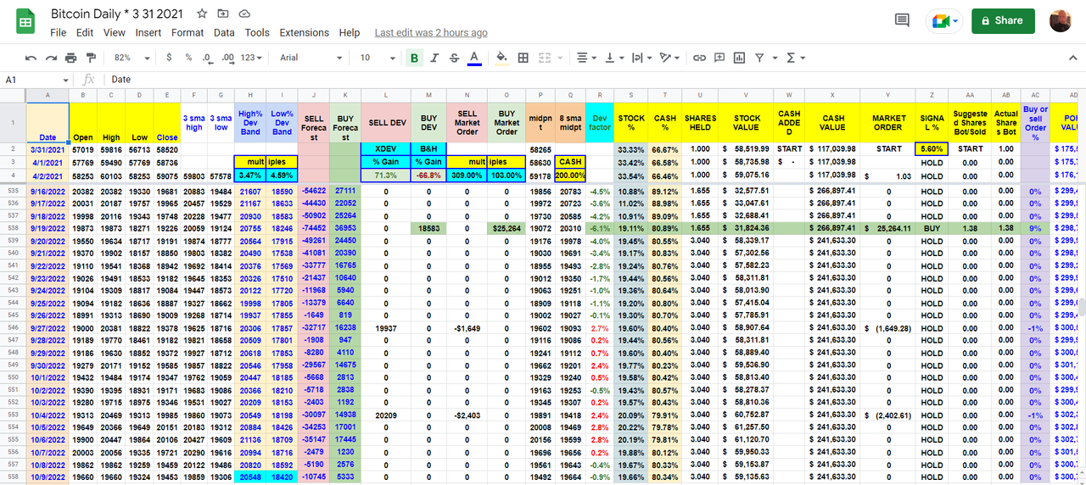Click the green Share button
Viewport: 1086px width, 485px height.
(1003, 20)
